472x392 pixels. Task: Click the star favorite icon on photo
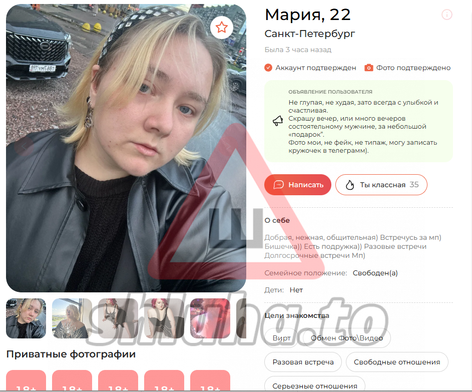[222, 27]
